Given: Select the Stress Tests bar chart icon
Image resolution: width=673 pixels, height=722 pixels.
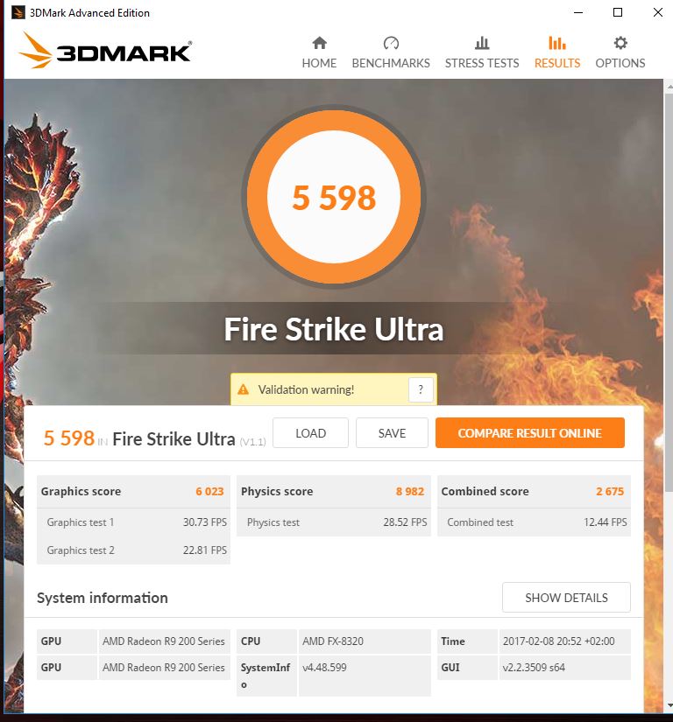Looking at the screenshot, I should coord(482,43).
